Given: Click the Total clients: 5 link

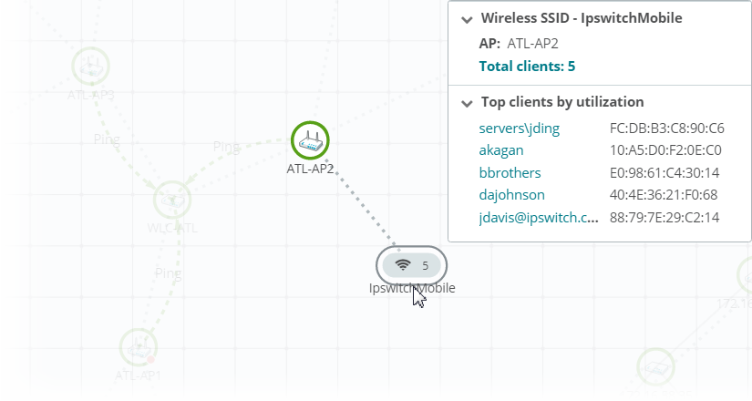Looking at the screenshot, I should pyautogui.click(x=527, y=66).
